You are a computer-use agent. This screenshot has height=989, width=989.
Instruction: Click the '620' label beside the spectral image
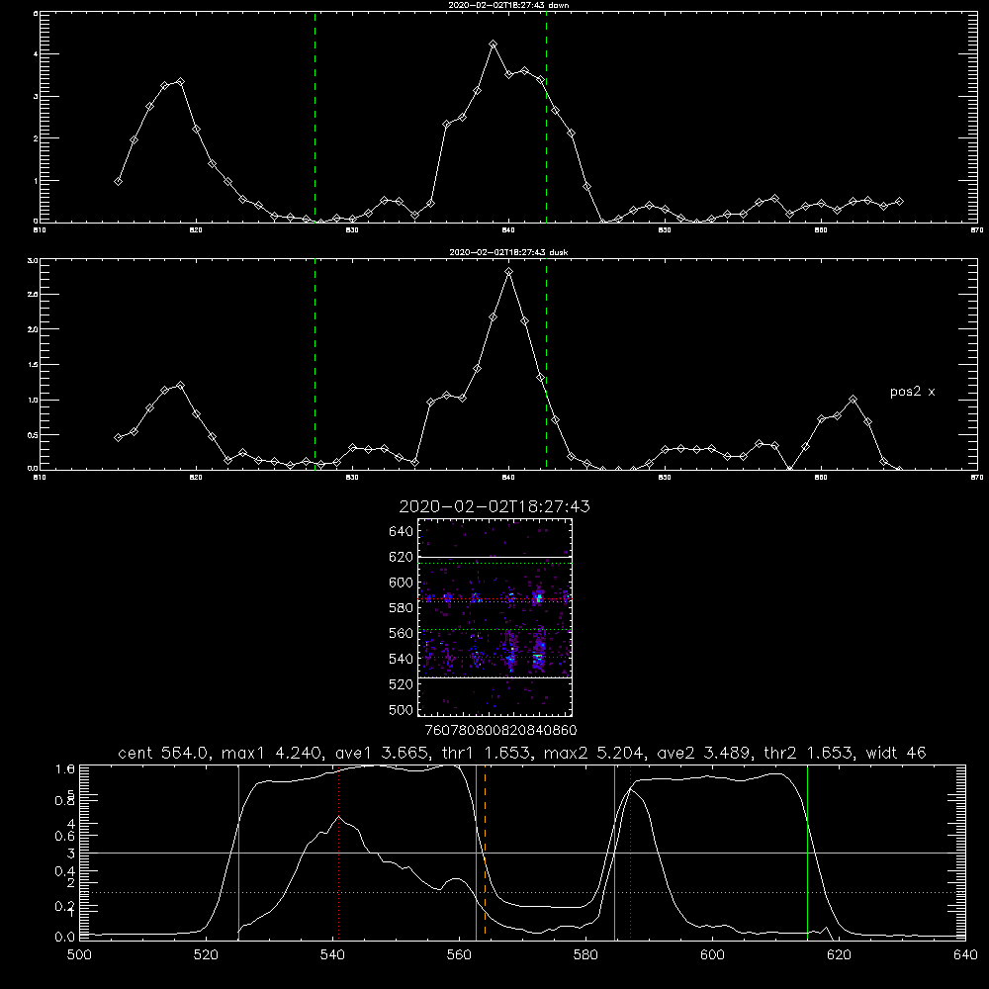pos(401,557)
